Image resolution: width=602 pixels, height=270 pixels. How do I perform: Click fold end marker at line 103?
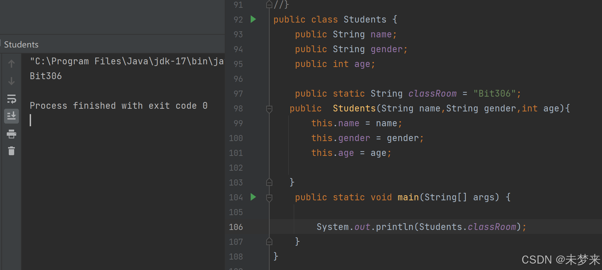269,182
